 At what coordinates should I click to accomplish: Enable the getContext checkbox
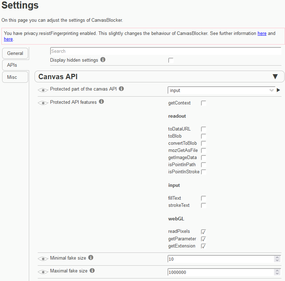coord(203,103)
